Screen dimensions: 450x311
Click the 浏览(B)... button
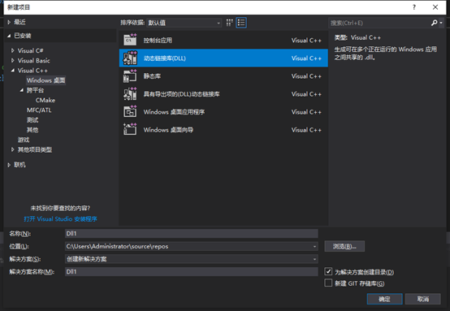(x=344, y=247)
